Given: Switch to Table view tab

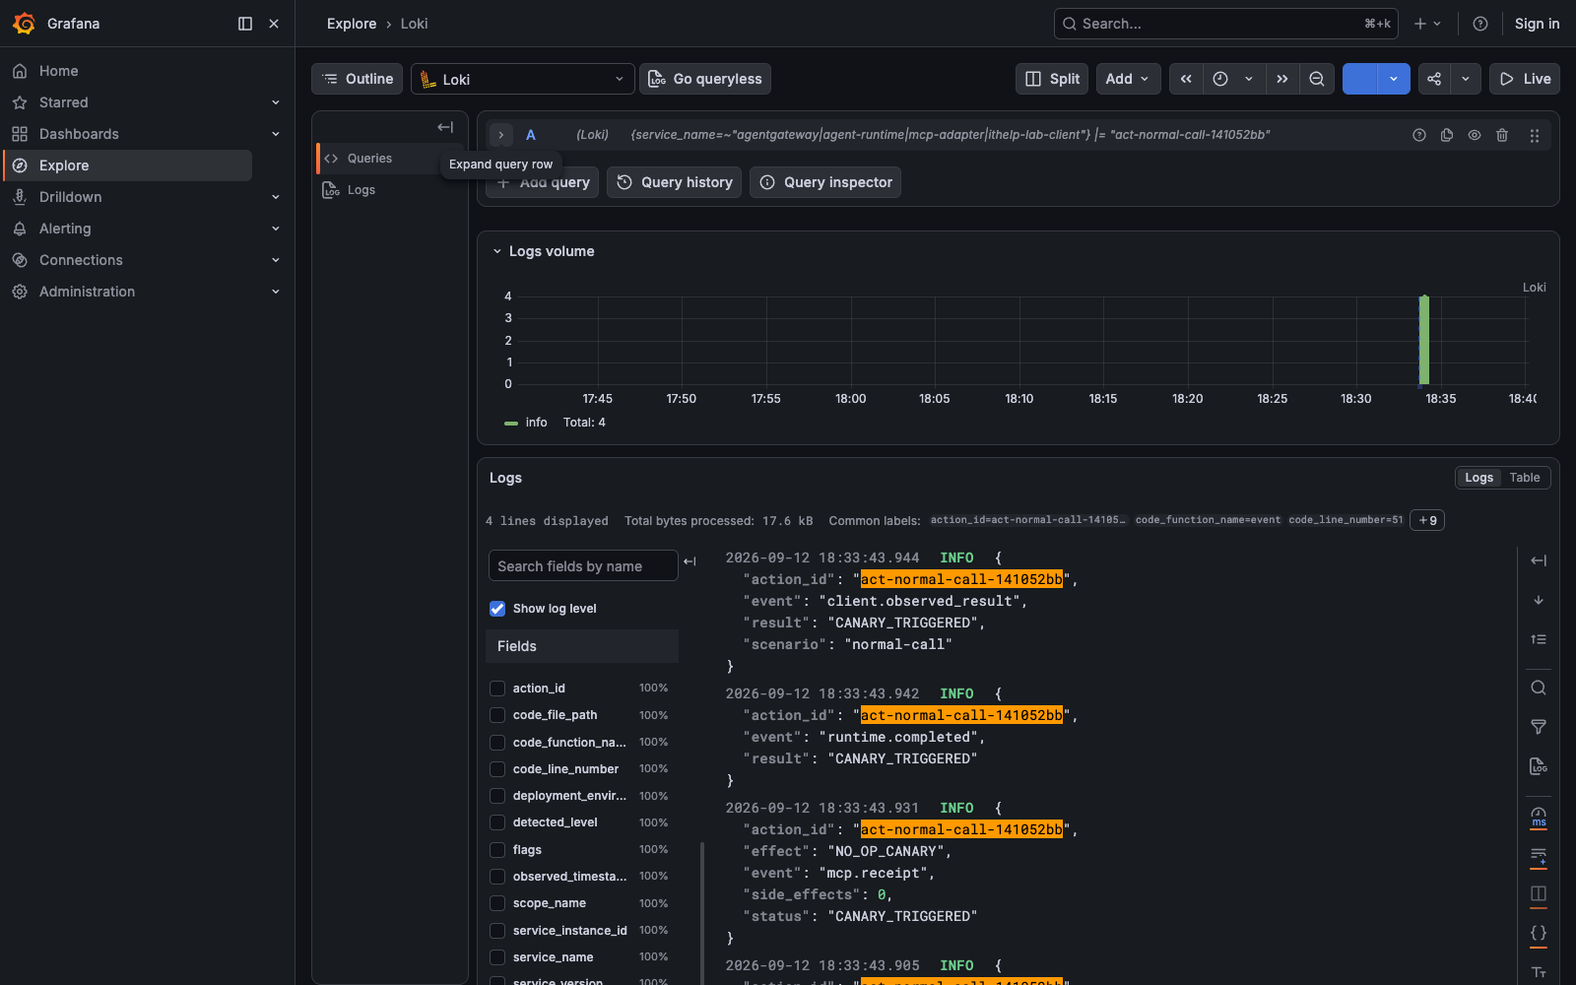Looking at the screenshot, I should (x=1525, y=478).
